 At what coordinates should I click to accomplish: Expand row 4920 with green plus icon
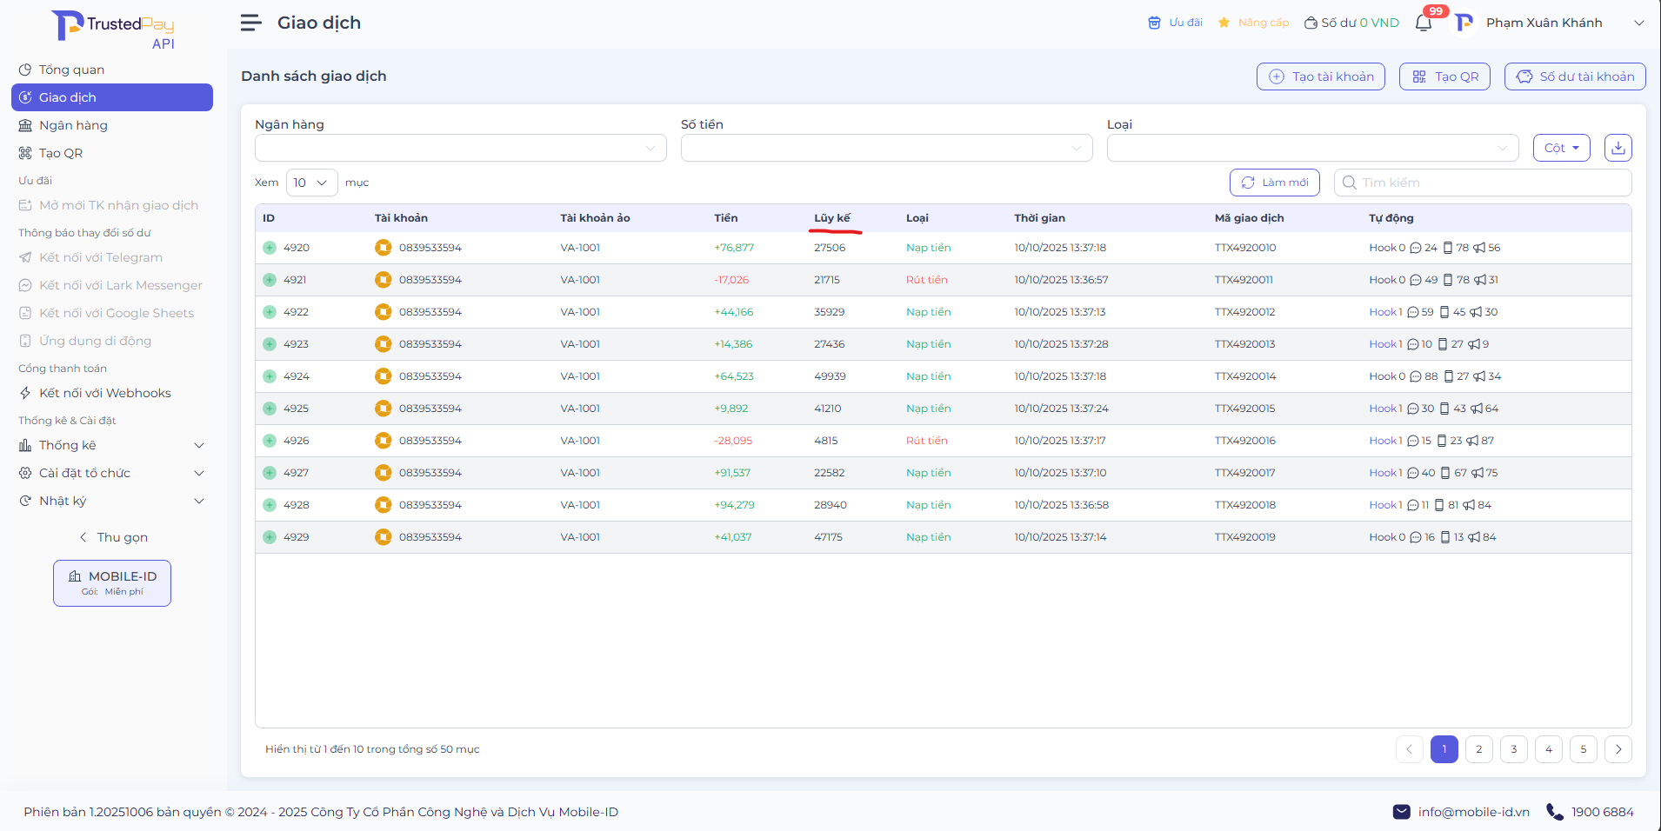coord(270,248)
